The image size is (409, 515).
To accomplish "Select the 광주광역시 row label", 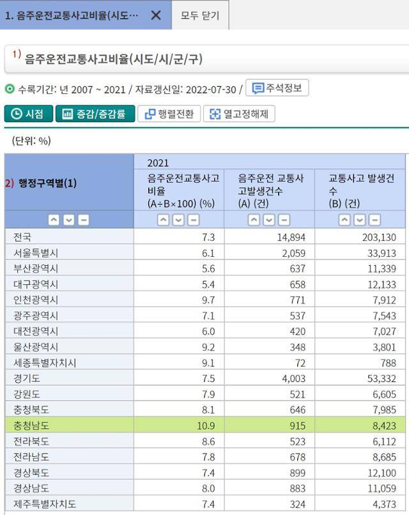I will point(36,316).
